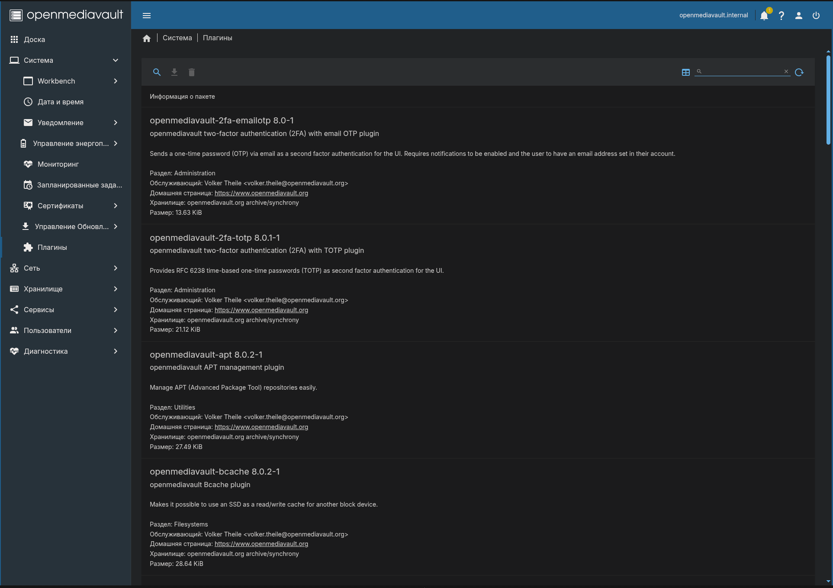The image size is (833, 588).
Task: Click the Плагины breadcrumb
Action: tap(218, 38)
